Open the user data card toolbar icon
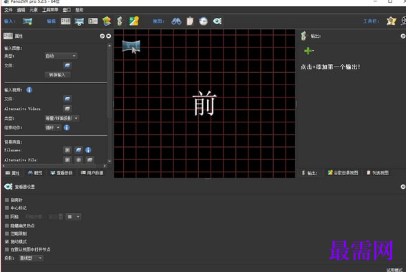 click(x=93, y=21)
